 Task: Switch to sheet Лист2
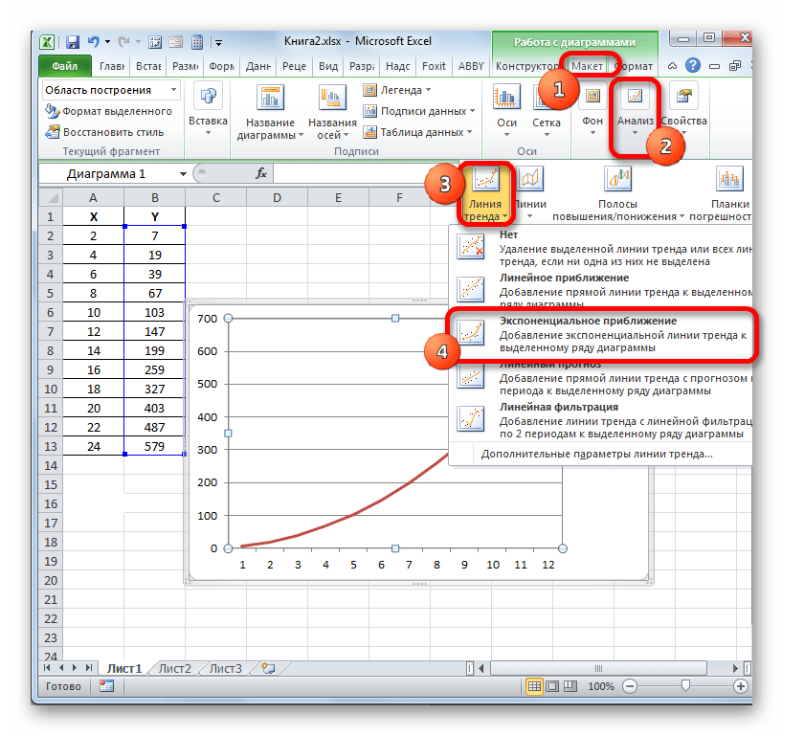175,668
